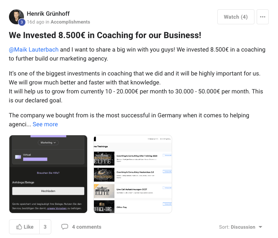Open Henrik Grünhoff's author name link
This screenshot has width=278, height=238.
coord(49,14)
